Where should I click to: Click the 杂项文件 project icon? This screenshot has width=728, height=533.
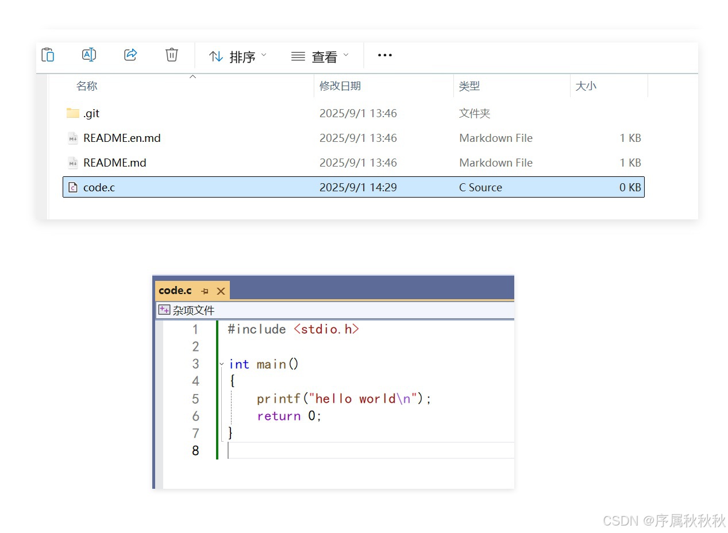coord(164,310)
